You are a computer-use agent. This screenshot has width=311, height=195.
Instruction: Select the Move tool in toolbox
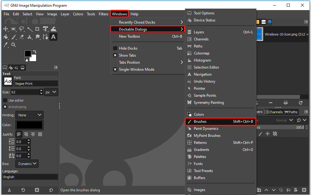6,29
